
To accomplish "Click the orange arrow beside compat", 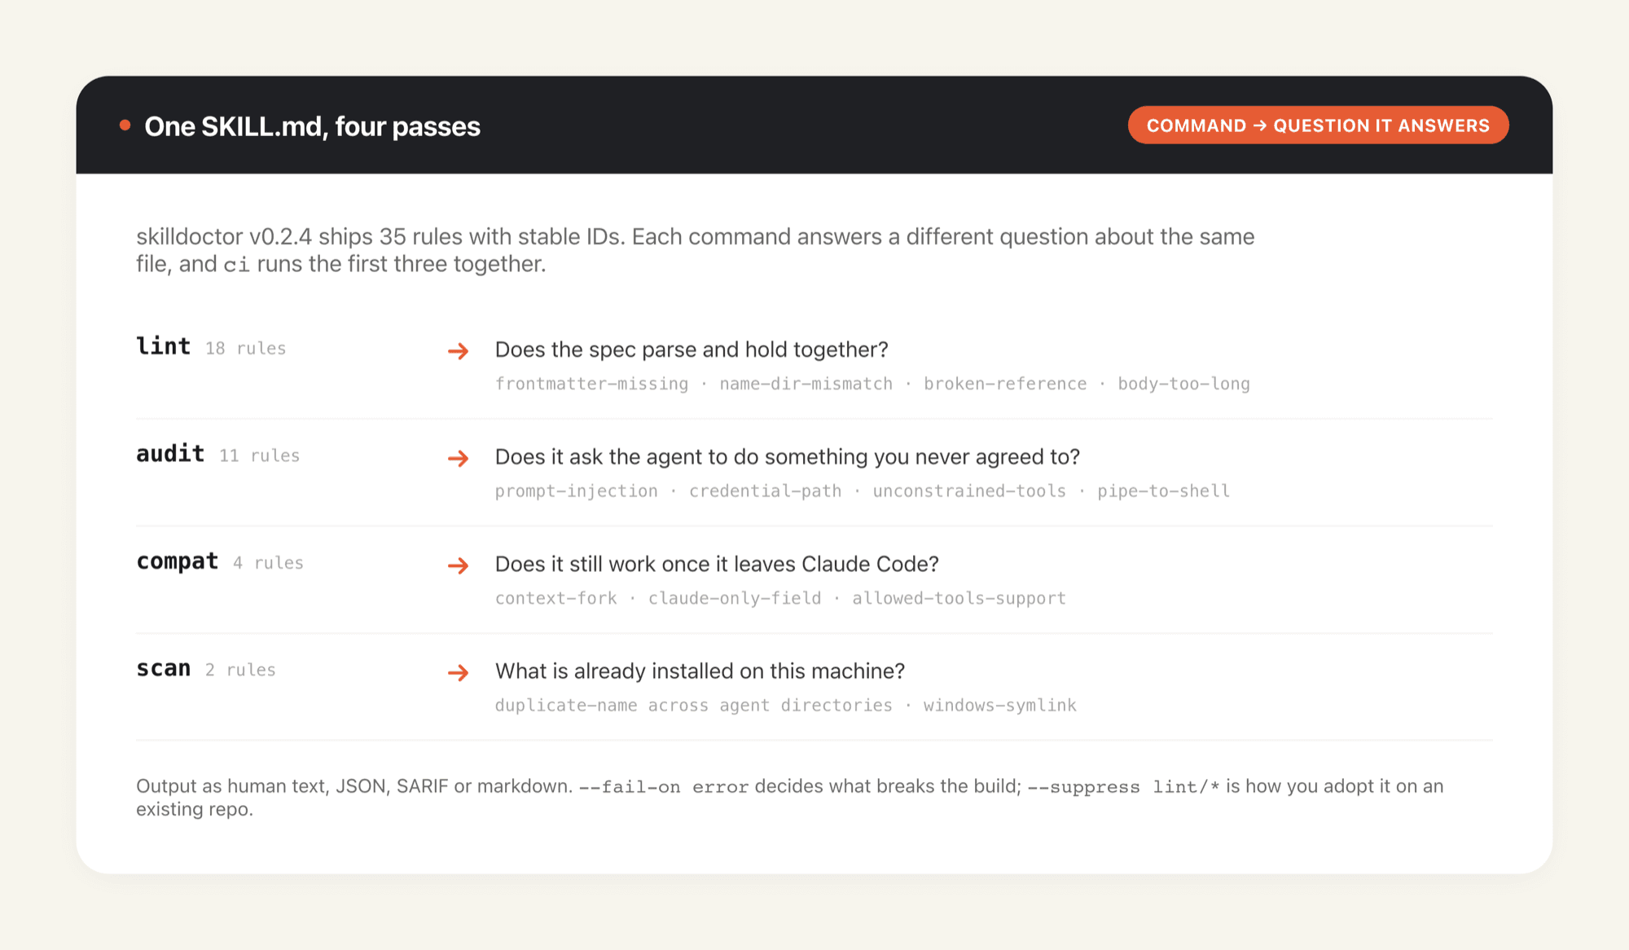I will 459,565.
